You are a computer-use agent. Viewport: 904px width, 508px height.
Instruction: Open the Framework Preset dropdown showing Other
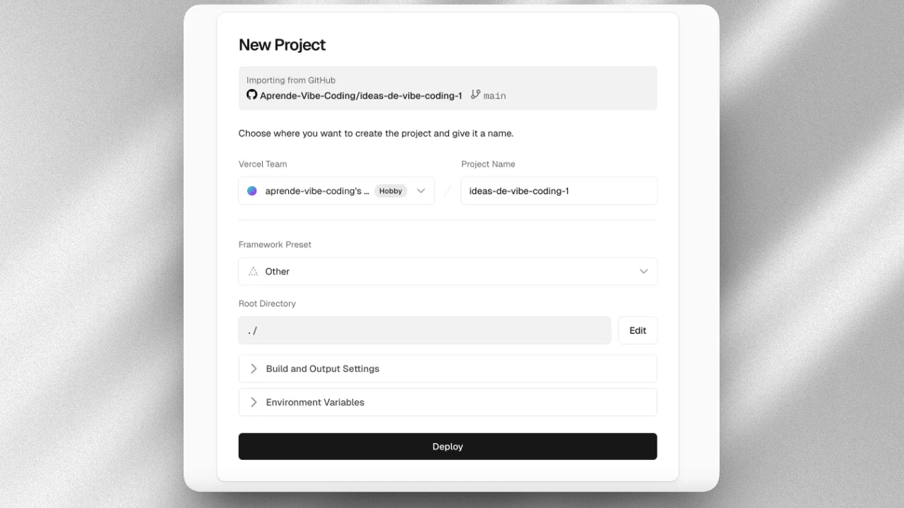[x=448, y=272]
